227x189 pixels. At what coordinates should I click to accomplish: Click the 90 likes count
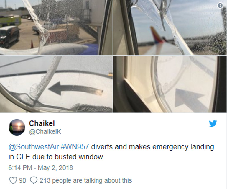(22, 180)
